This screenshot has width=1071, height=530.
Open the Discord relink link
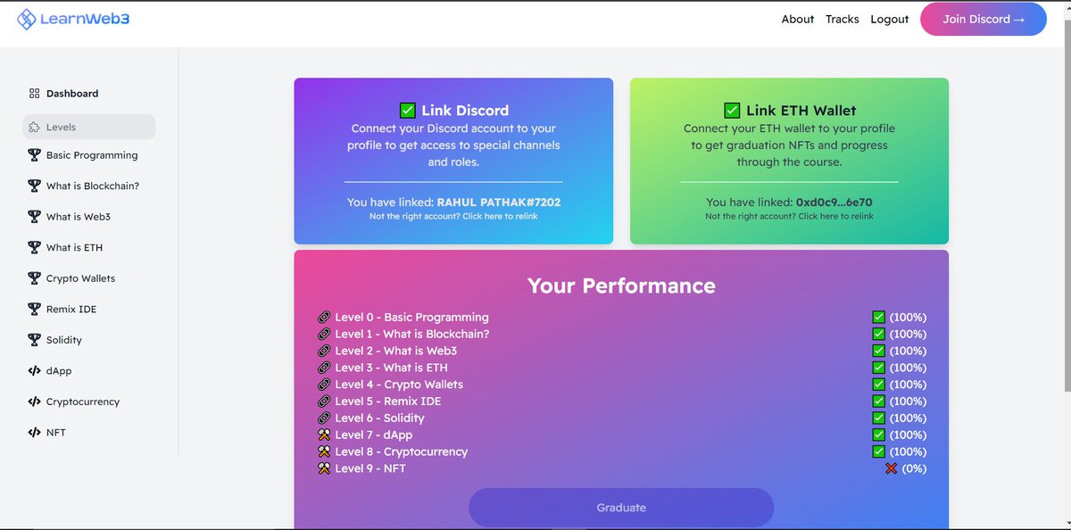coord(454,215)
